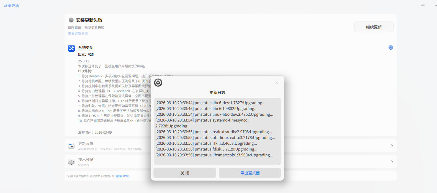Image resolution: width=437 pixels, height=193 pixels.
Task: Select log line pmstatus:libc6:1.9802
Action: click(206, 109)
